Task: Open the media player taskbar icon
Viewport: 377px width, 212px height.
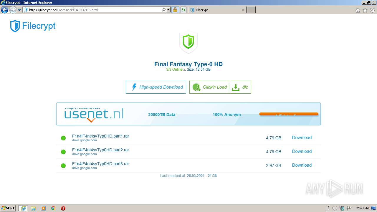Action: 43,208
